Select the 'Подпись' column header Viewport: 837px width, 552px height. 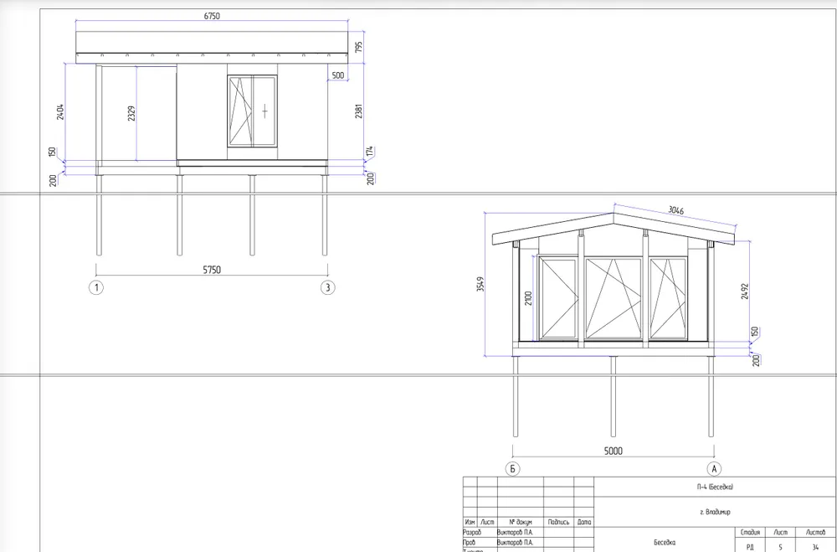[558, 522]
